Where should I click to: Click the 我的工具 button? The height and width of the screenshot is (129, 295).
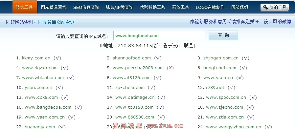click(x=275, y=8)
